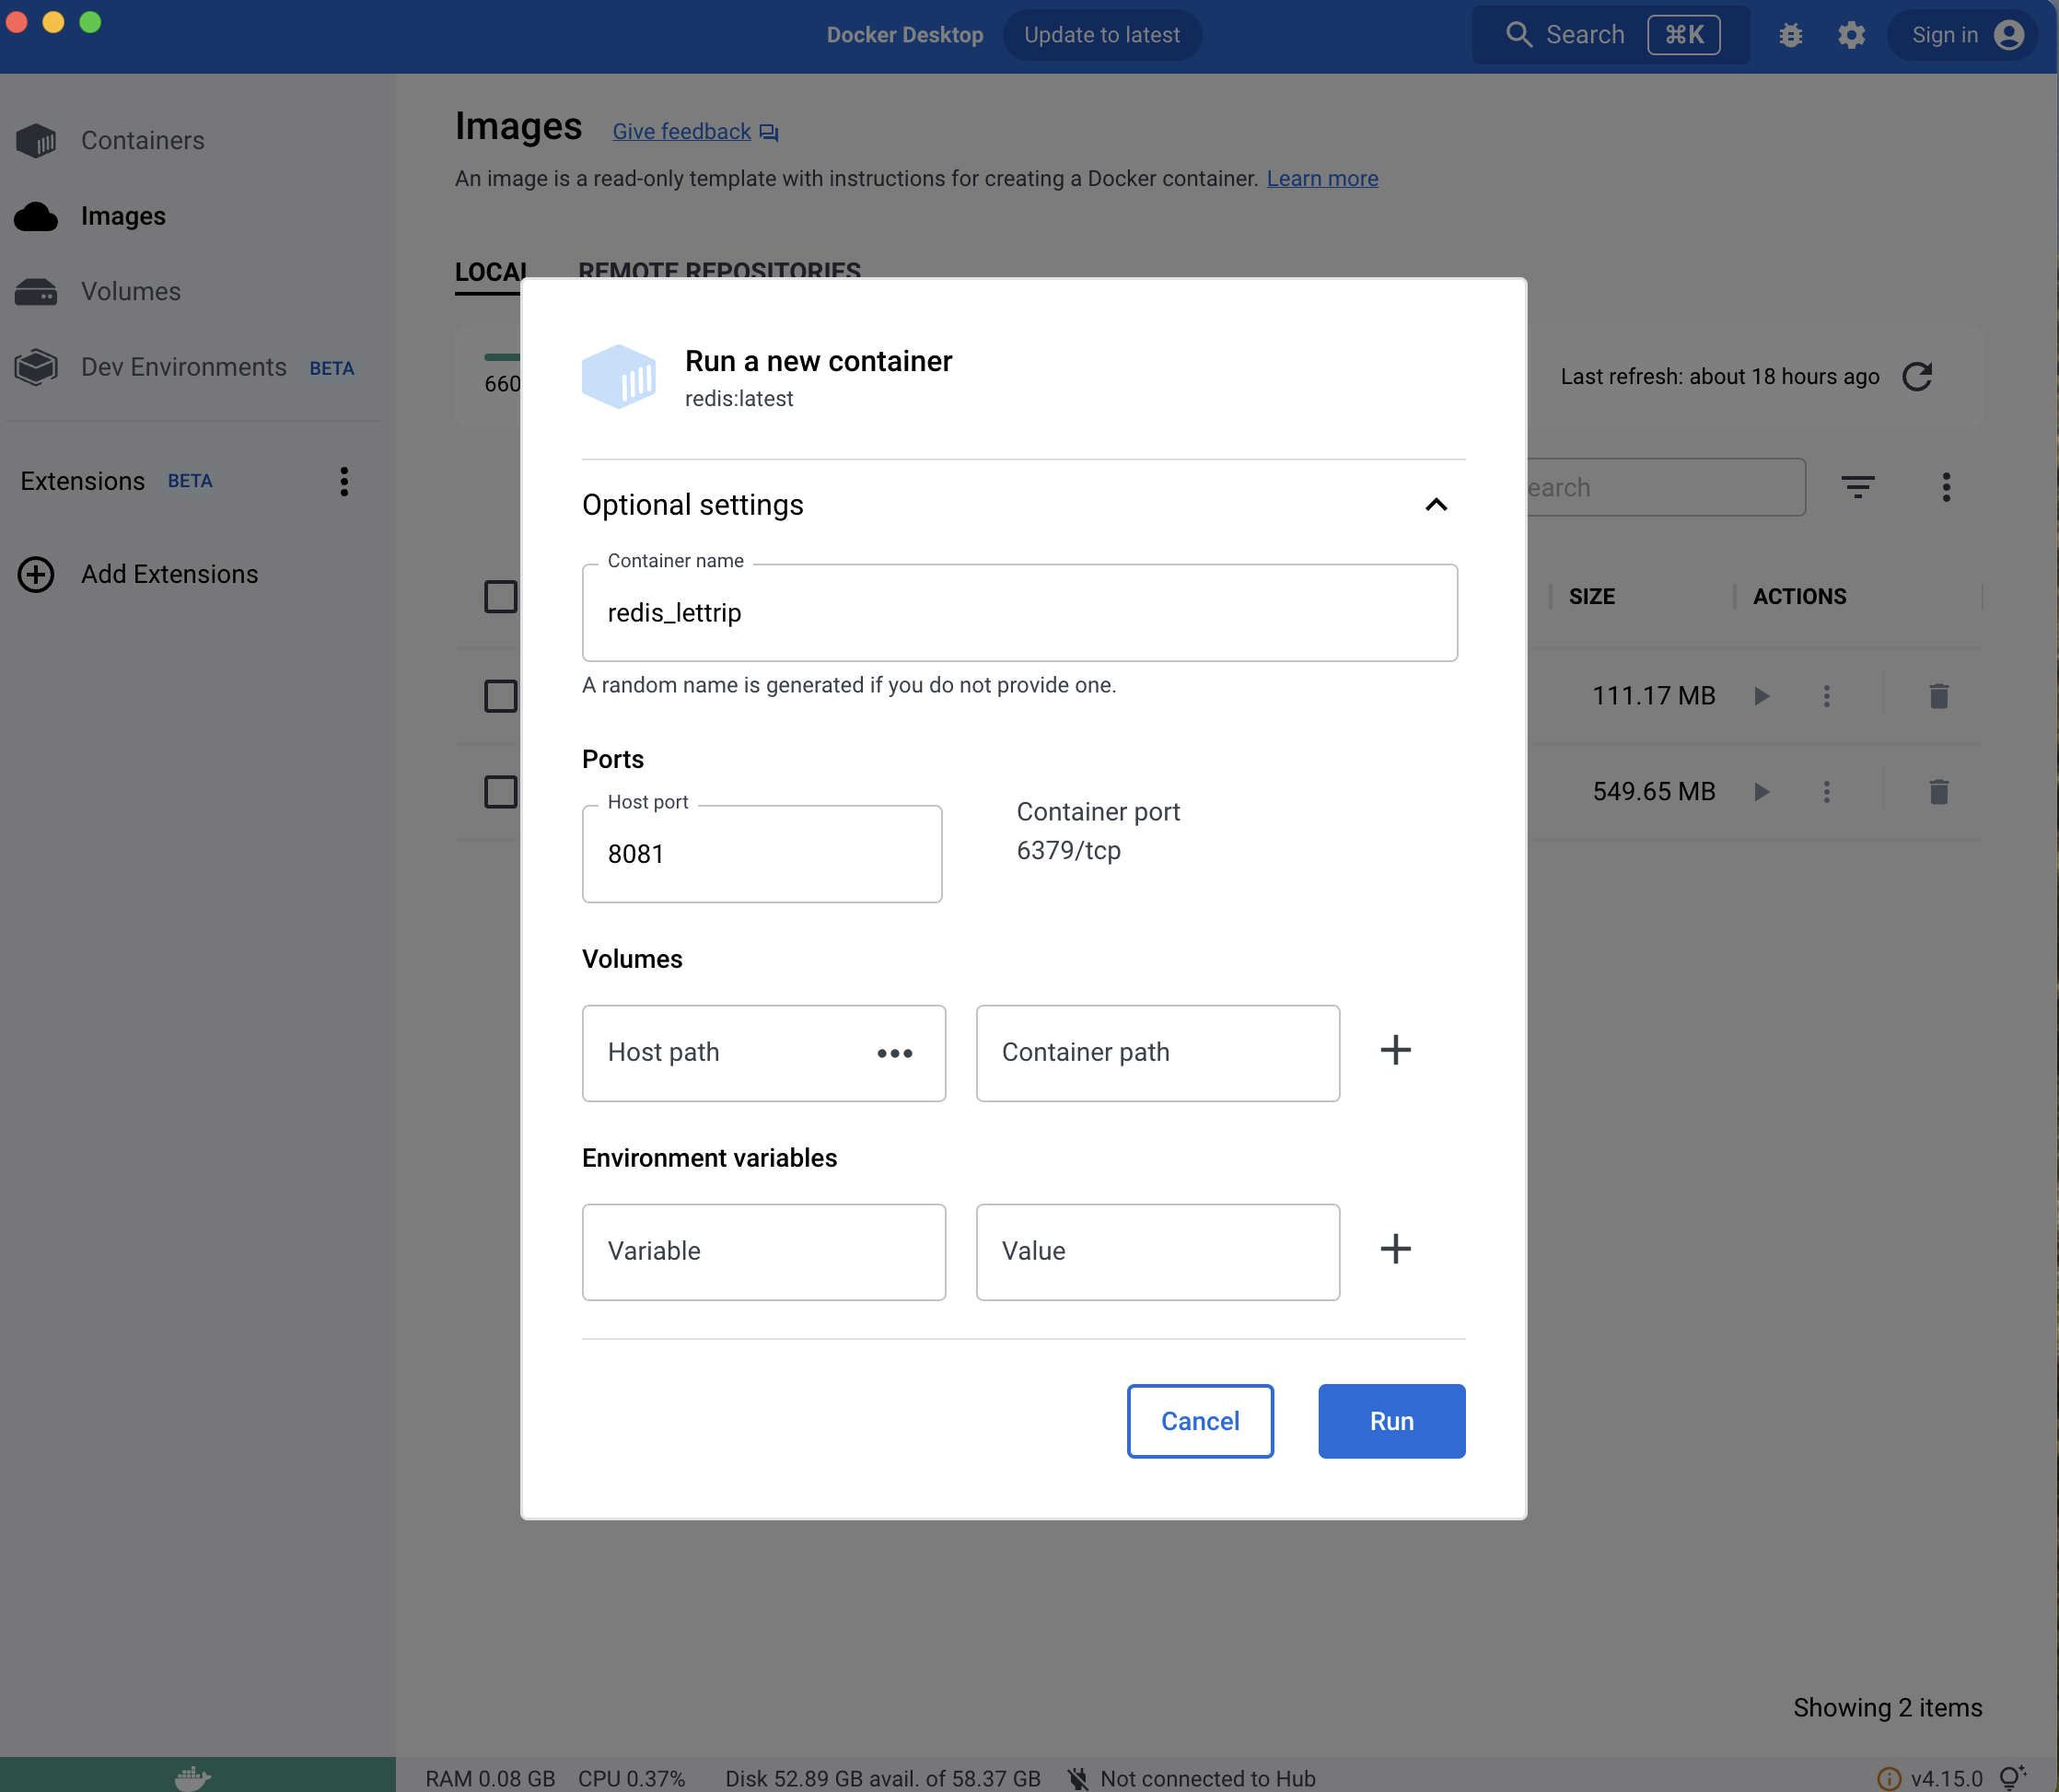Open the bug report troubleshoot icon

1790,36
